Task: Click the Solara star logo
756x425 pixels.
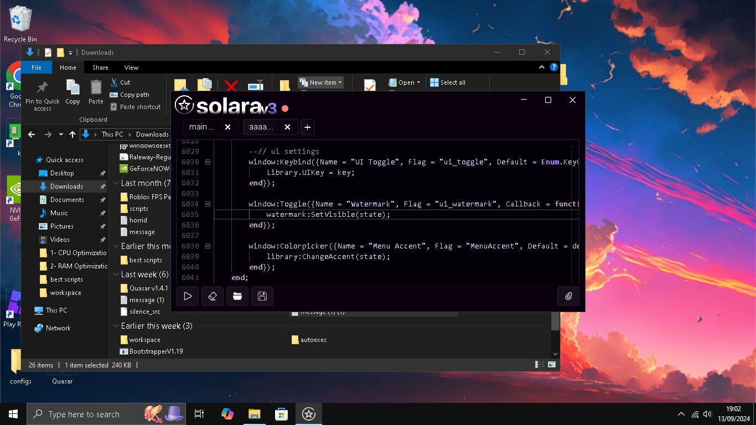Action: coord(184,105)
